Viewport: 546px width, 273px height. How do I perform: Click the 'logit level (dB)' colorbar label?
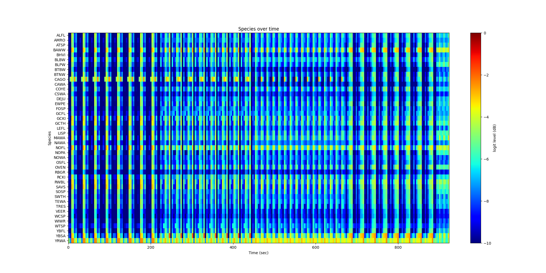coord(494,138)
